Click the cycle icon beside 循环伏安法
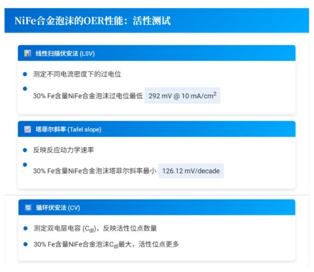Screen dimensions: 314x272 [x=28, y=208]
